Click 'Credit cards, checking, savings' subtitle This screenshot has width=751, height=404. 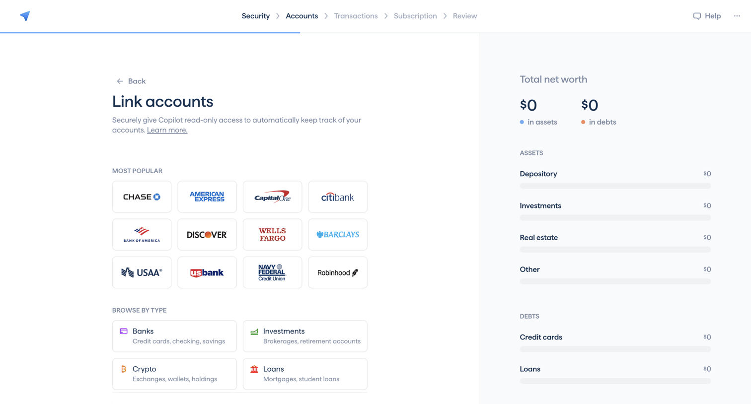179,341
